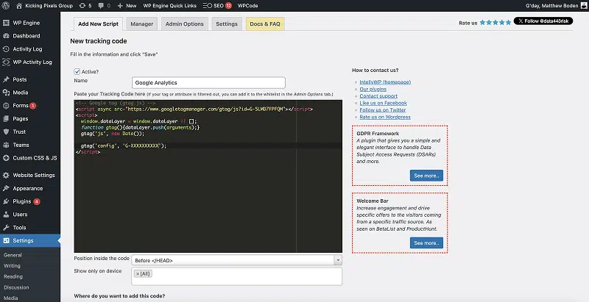The height and width of the screenshot is (302, 589).
Task: Open the Position inside the code dropdown
Action: pyautogui.click(x=236, y=260)
